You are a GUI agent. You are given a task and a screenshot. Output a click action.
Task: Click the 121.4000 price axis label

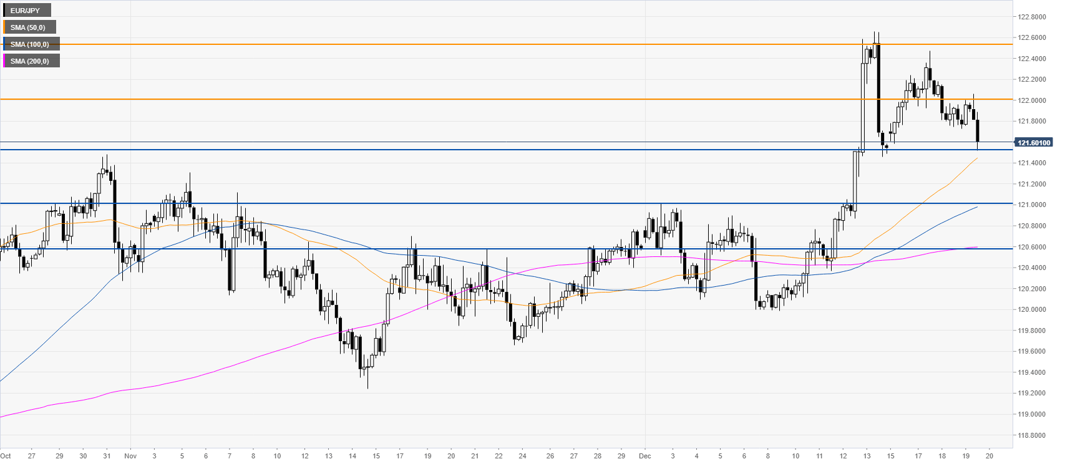(x=1032, y=163)
